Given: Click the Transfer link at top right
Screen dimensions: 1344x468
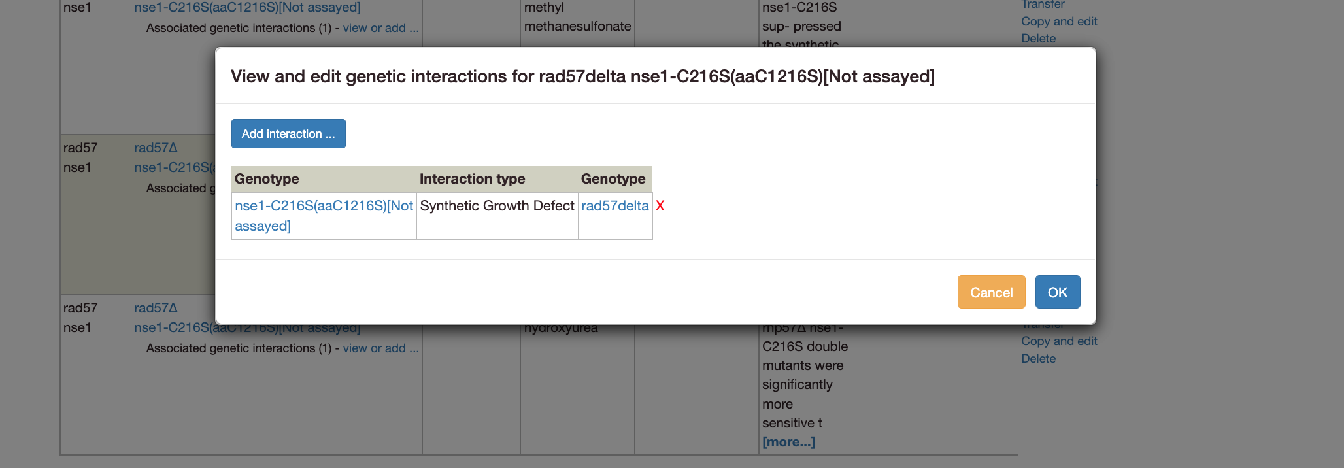Looking at the screenshot, I should 1042,5.
